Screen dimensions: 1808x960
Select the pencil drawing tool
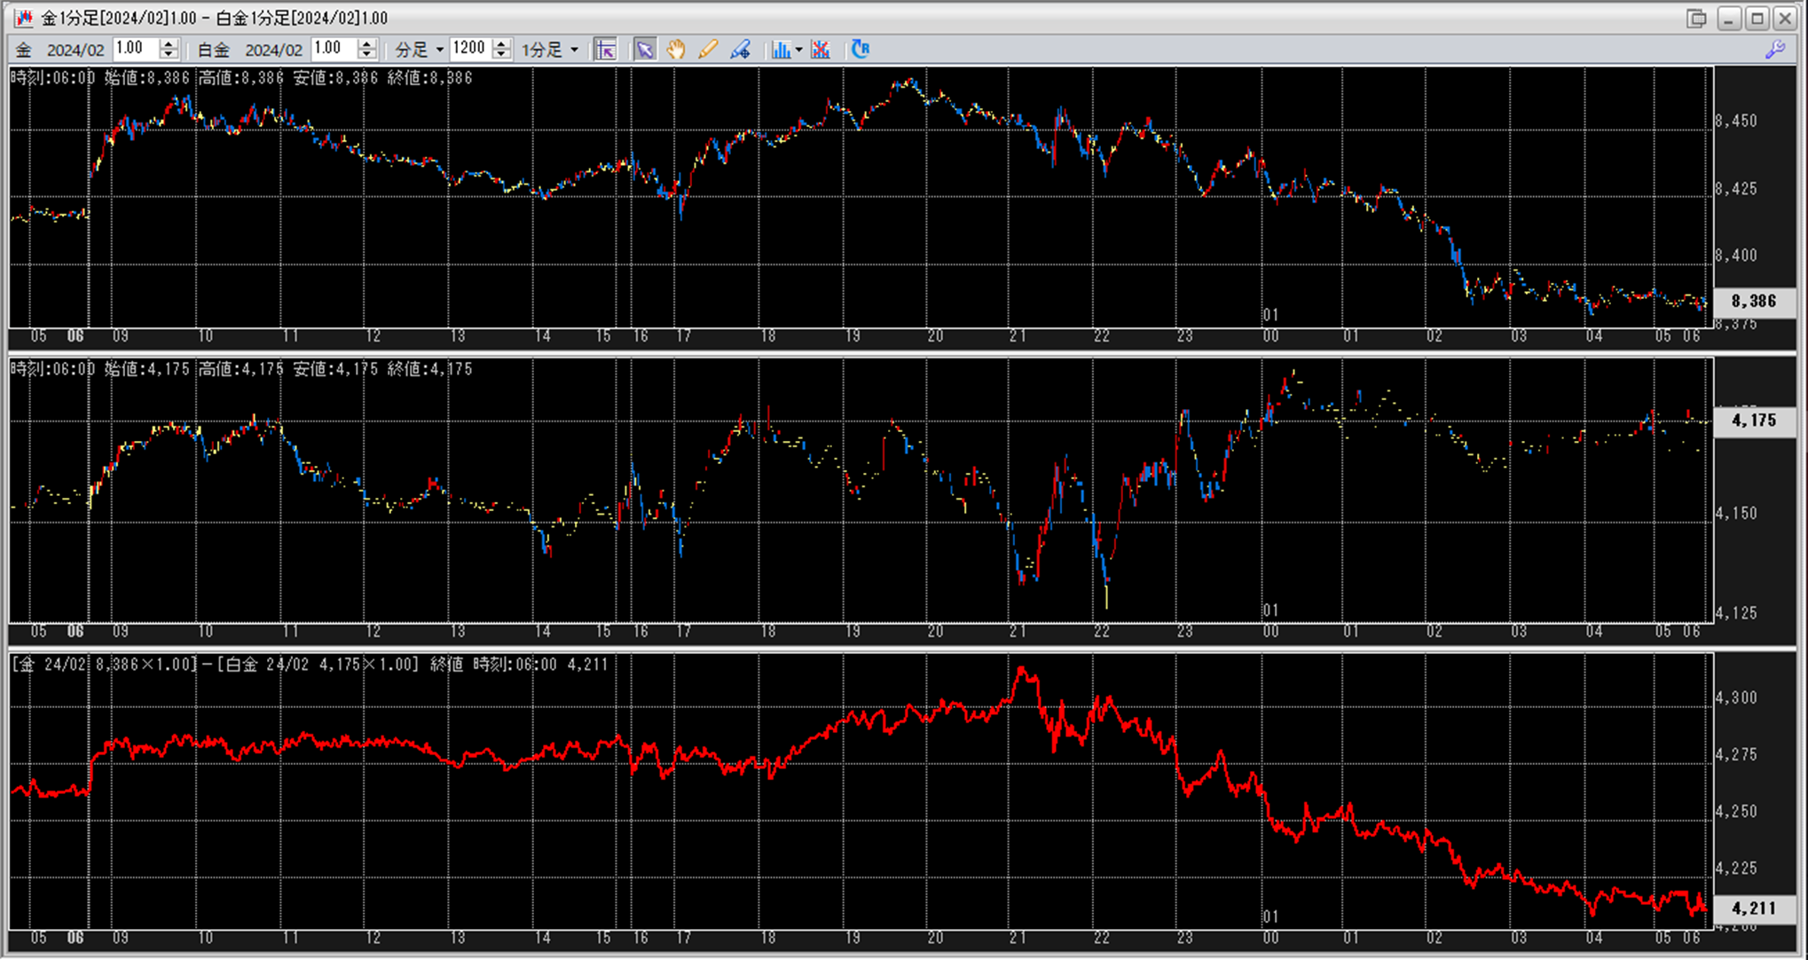pyautogui.click(x=708, y=50)
